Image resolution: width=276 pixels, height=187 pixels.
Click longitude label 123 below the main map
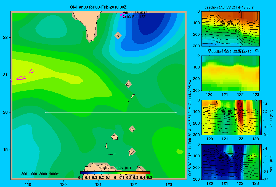click(169, 184)
